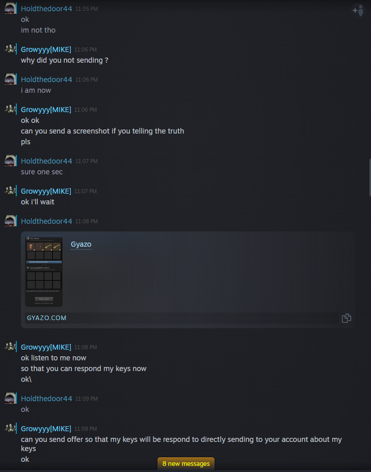Open Growyyy[MIKE] username above 'why did you not sending'
Image resolution: width=371 pixels, height=472 pixels.
pos(46,49)
